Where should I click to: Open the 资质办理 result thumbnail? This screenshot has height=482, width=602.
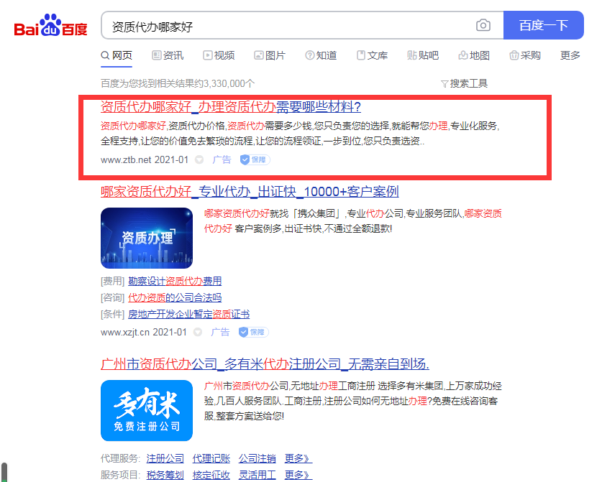click(147, 238)
